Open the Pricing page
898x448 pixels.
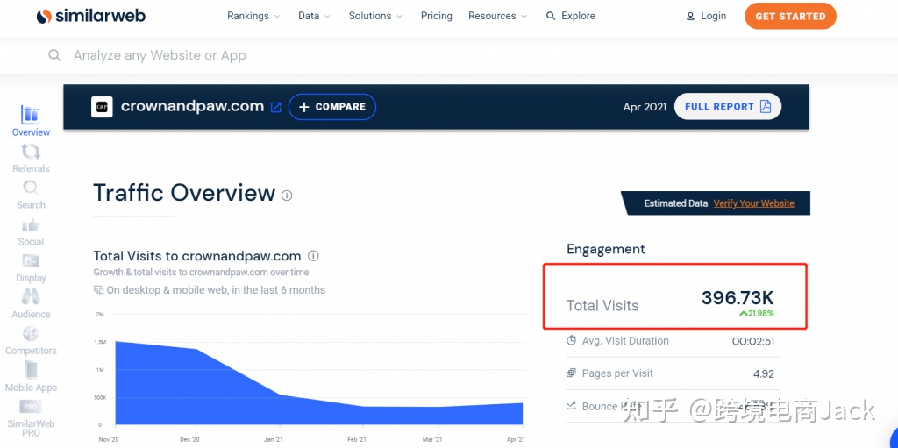pyautogui.click(x=437, y=16)
